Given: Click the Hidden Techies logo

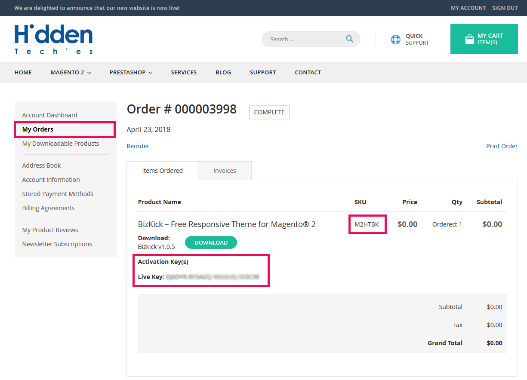Looking at the screenshot, I should coord(53,39).
